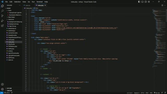Screen dimensions: 167x94
Task: Toggle the Secondary Side Bar layout button
Action: tap(146, 2)
